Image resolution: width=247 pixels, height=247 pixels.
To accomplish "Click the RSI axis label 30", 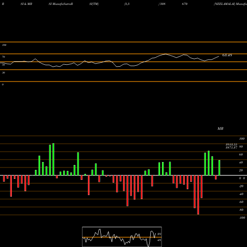I will [x=3, y=73].
